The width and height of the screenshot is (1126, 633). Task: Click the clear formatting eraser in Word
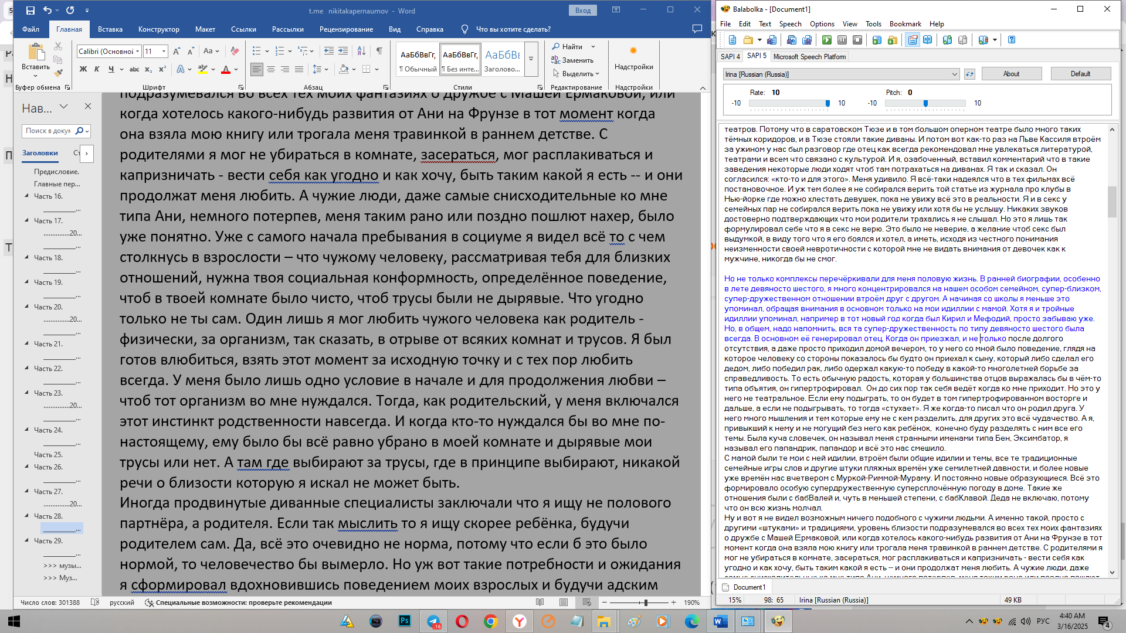235,51
